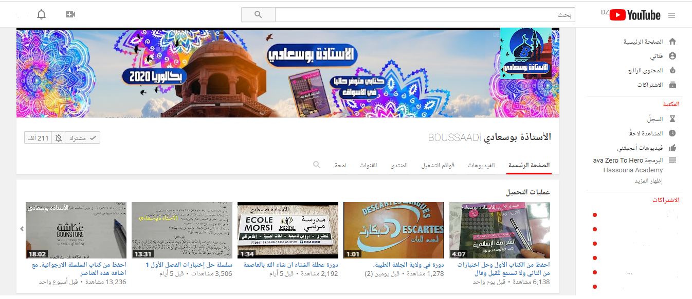Image resolution: width=692 pixels, height=299 pixels.
Task: Click the notifications bell icon in header
Action: click(42, 14)
